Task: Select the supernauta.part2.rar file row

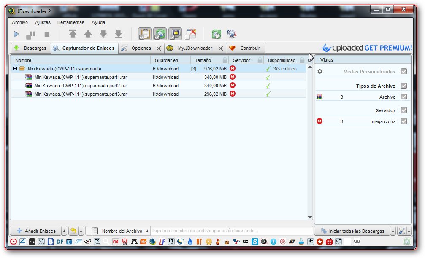Action: 158,86
